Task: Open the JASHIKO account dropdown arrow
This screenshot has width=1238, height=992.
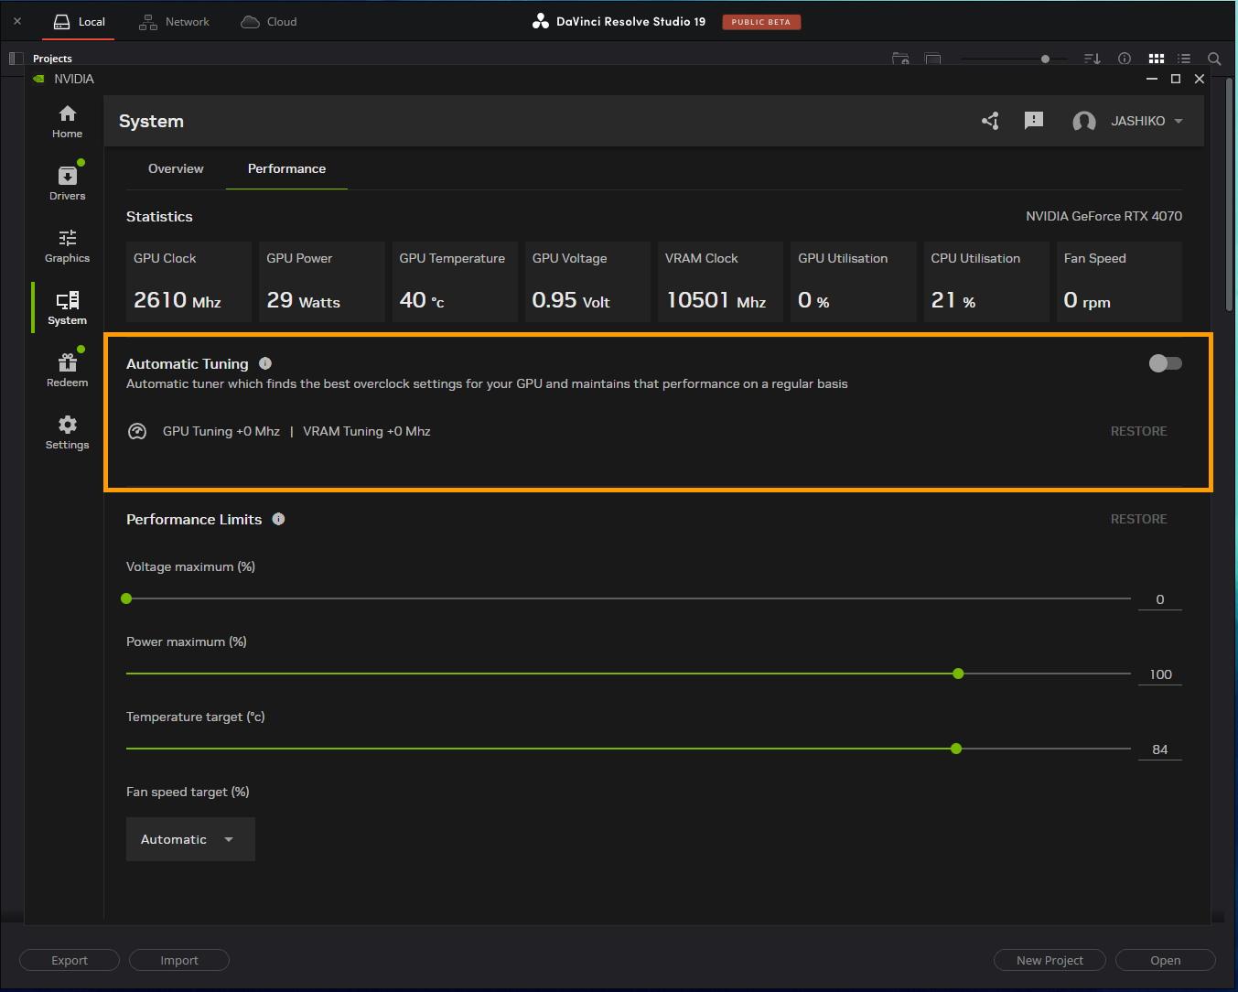Action: click(1179, 122)
